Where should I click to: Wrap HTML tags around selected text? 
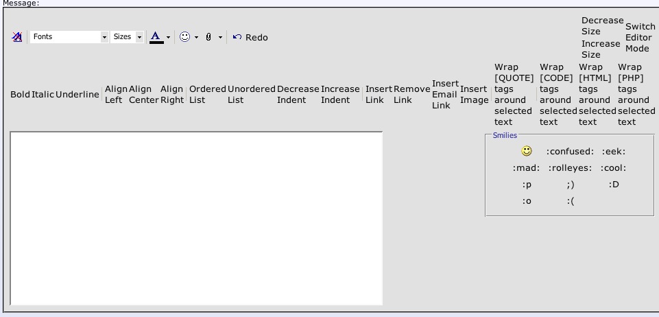(597, 95)
